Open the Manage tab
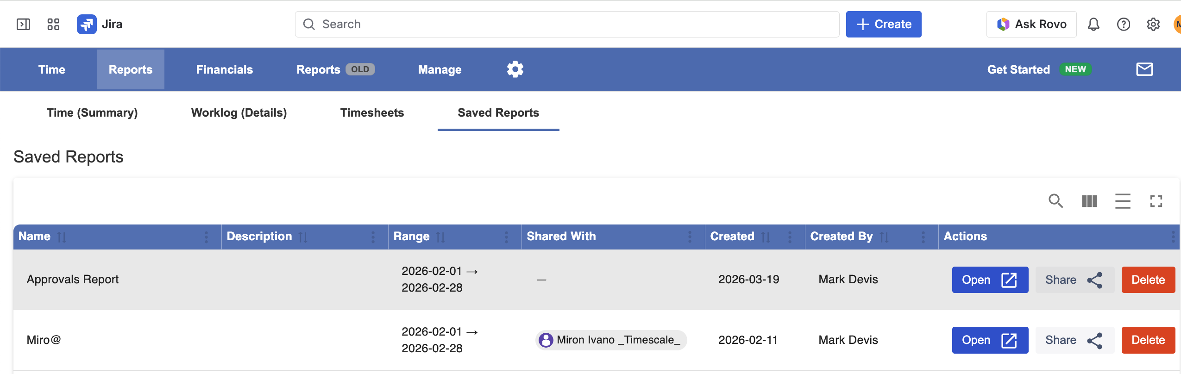1181x374 pixels. (x=440, y=69)
